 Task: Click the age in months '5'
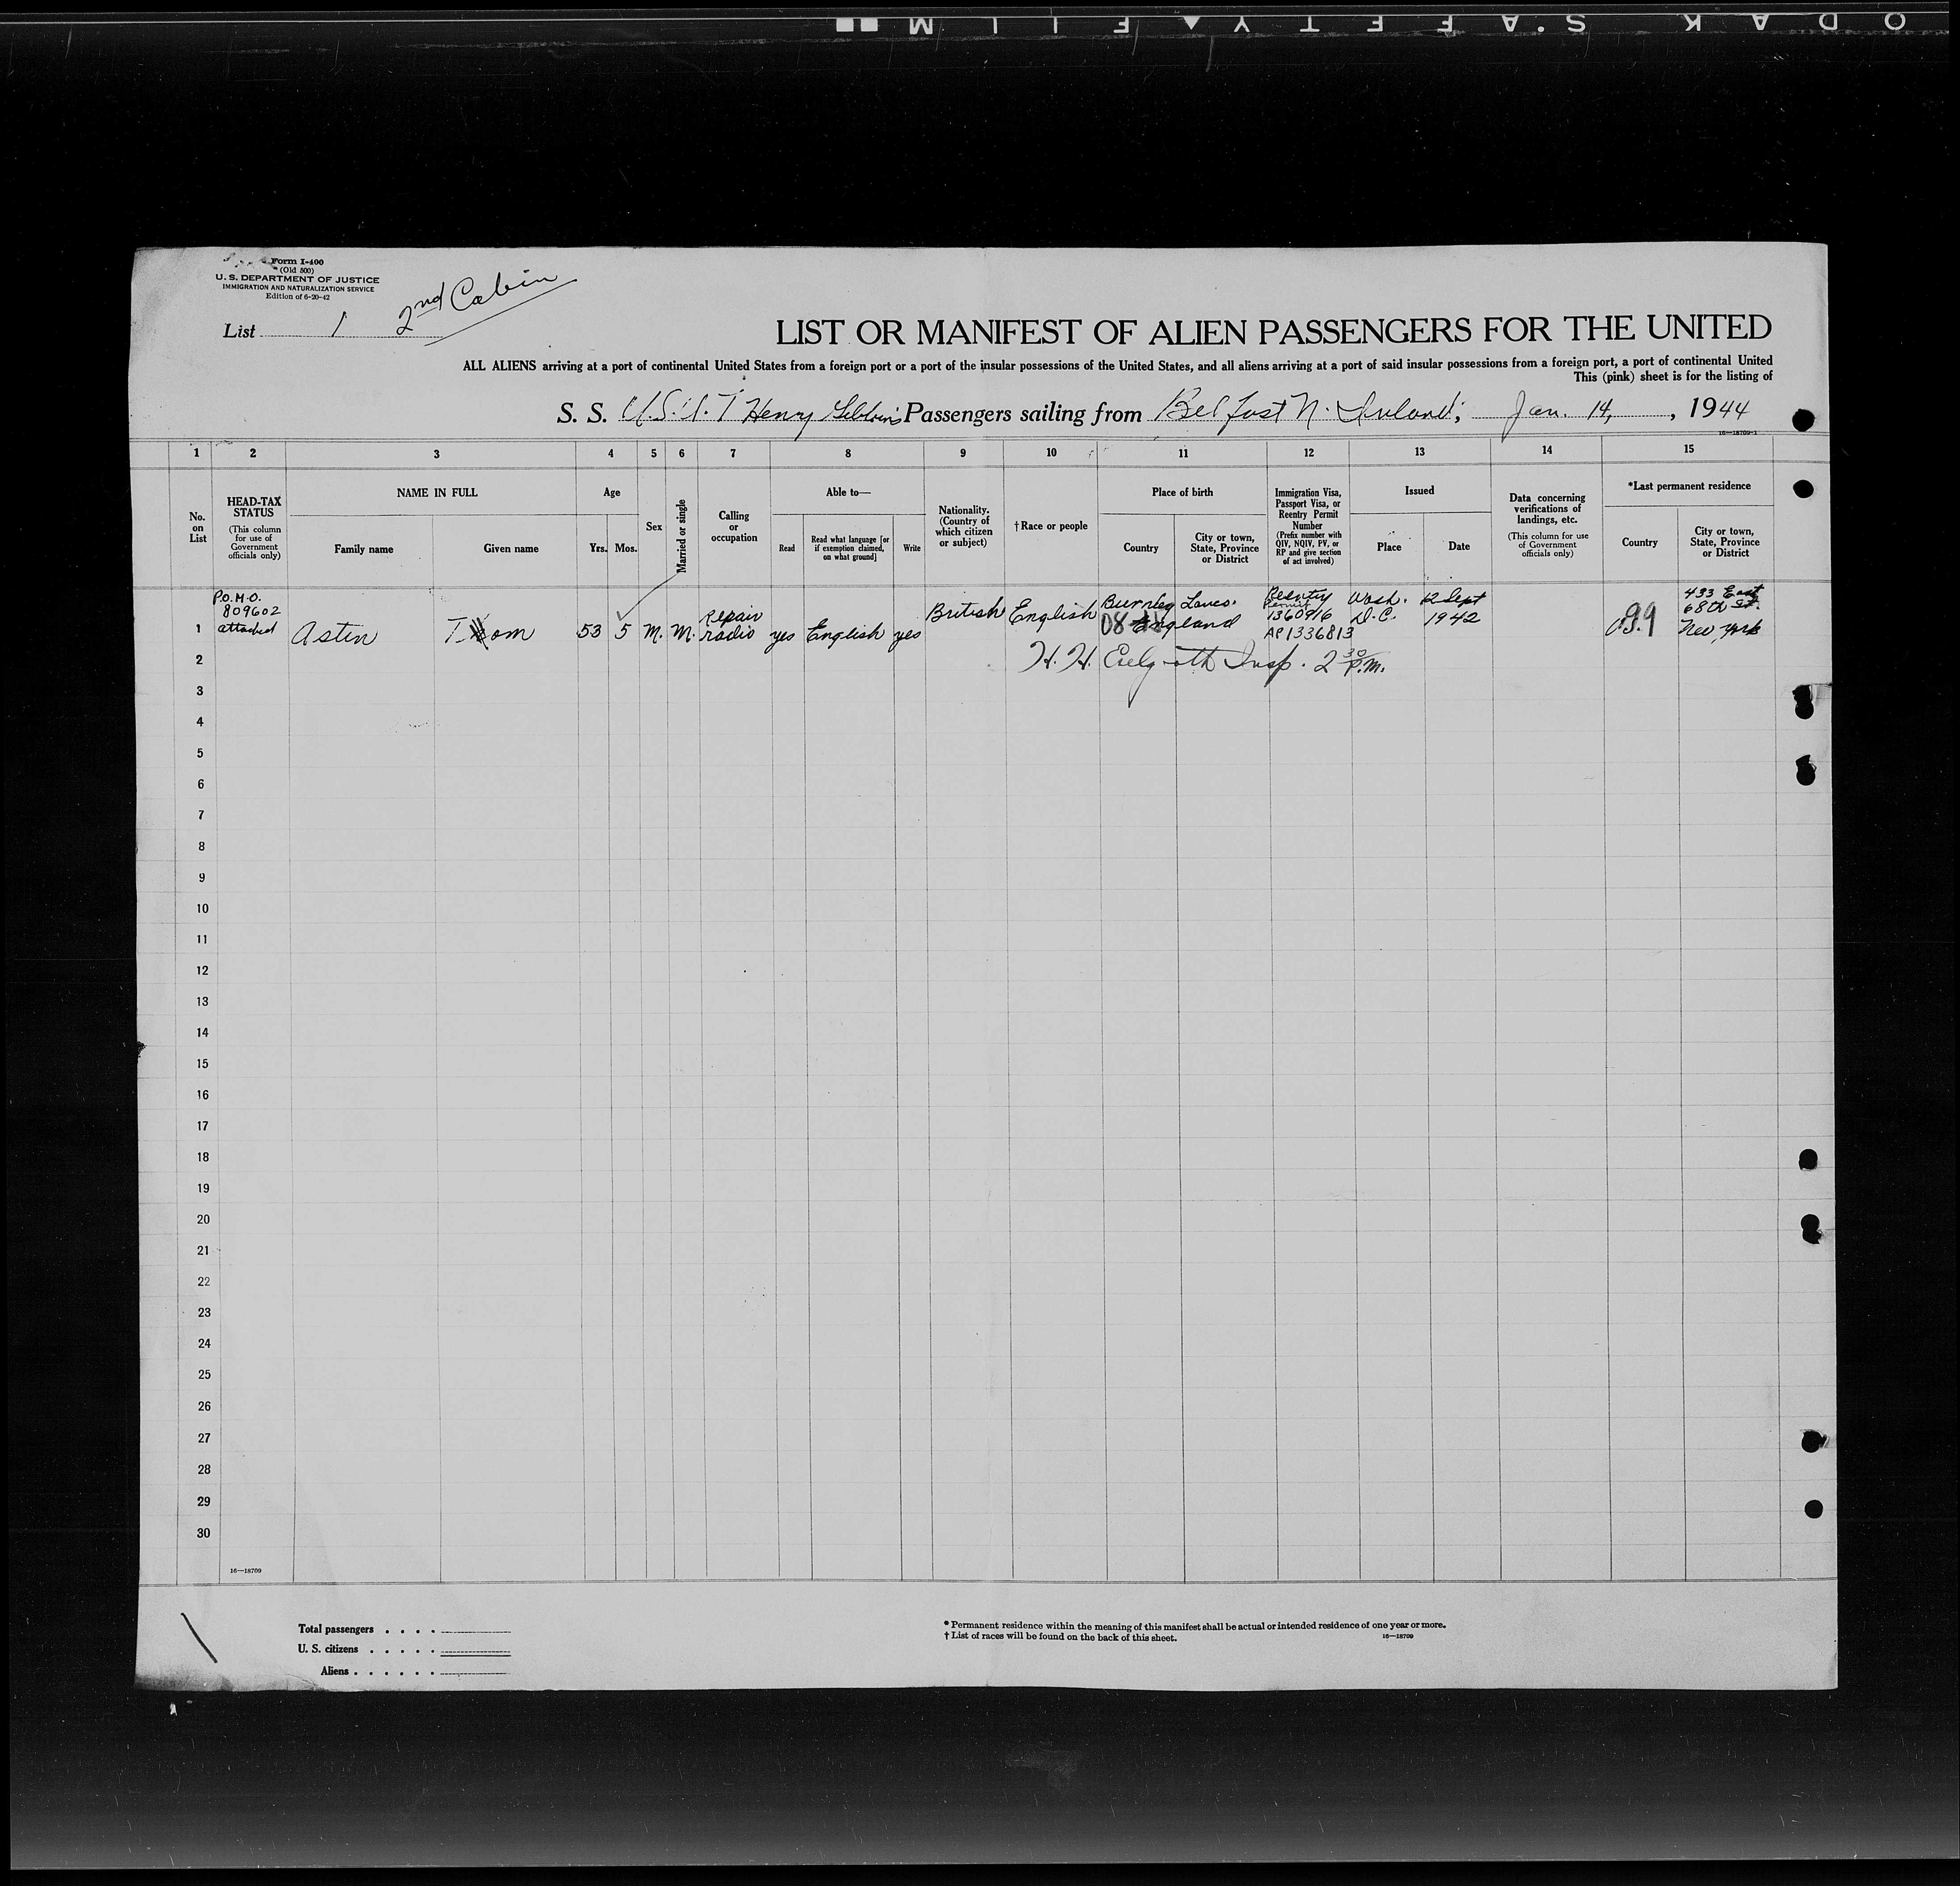pyautogui.click(x=623, y=632)
